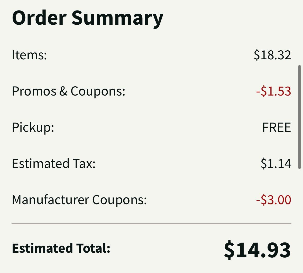This screenshot has width=303, height=273.
Task: Click the $18.32 items amount
Action: 272,55
